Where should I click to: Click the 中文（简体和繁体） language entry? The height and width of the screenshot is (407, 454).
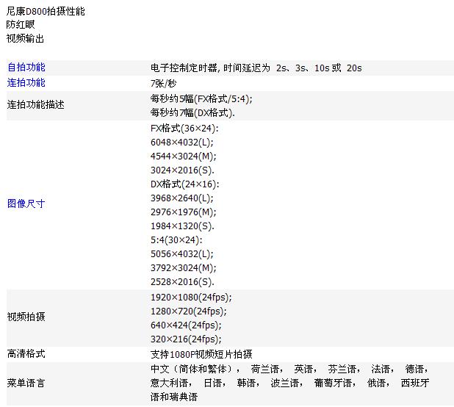pyautogui.click(x=191, y=369)
